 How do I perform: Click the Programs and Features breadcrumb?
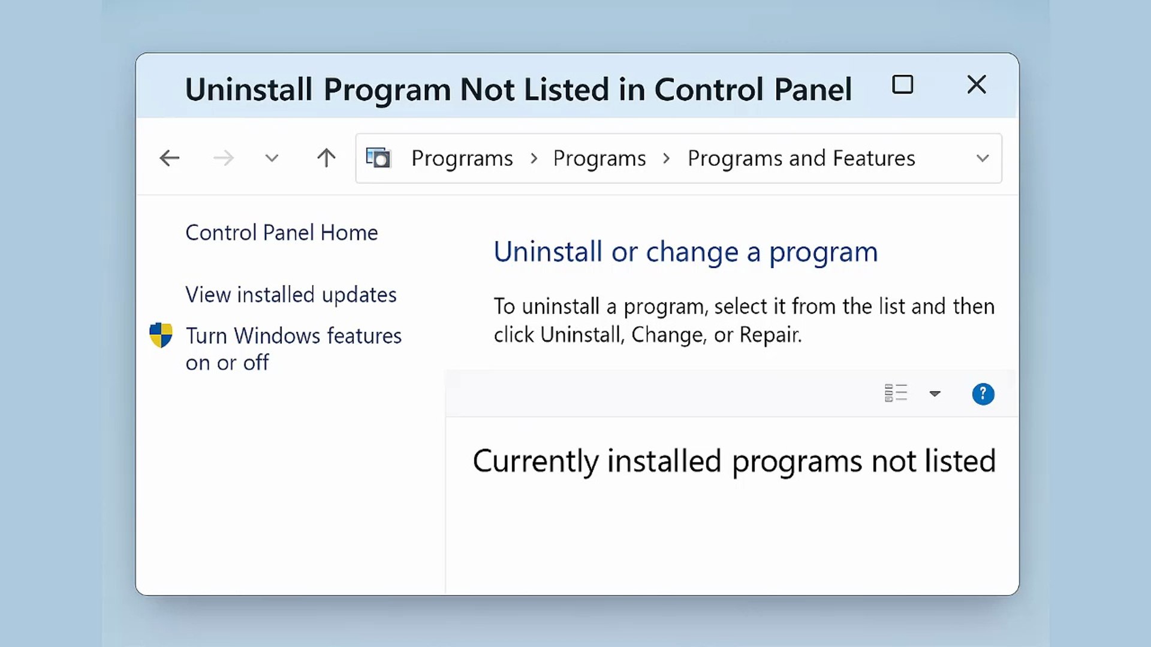pos(801,158)
